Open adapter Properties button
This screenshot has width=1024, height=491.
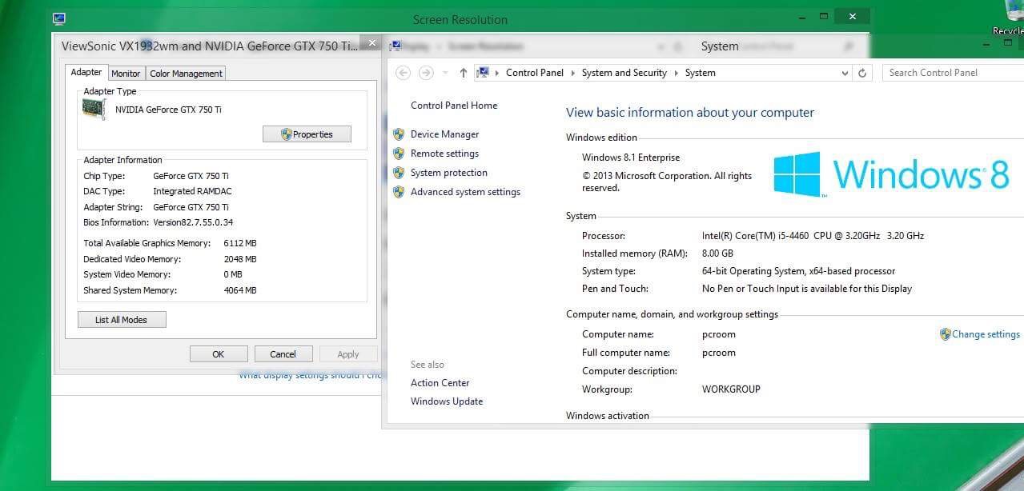click(307, 134)
